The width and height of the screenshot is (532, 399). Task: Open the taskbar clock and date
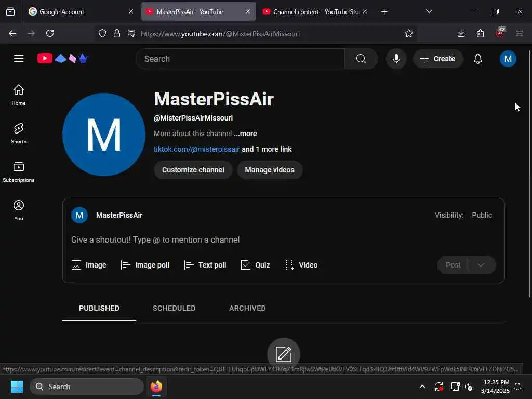pyautogui.click(x=495, y=387)
